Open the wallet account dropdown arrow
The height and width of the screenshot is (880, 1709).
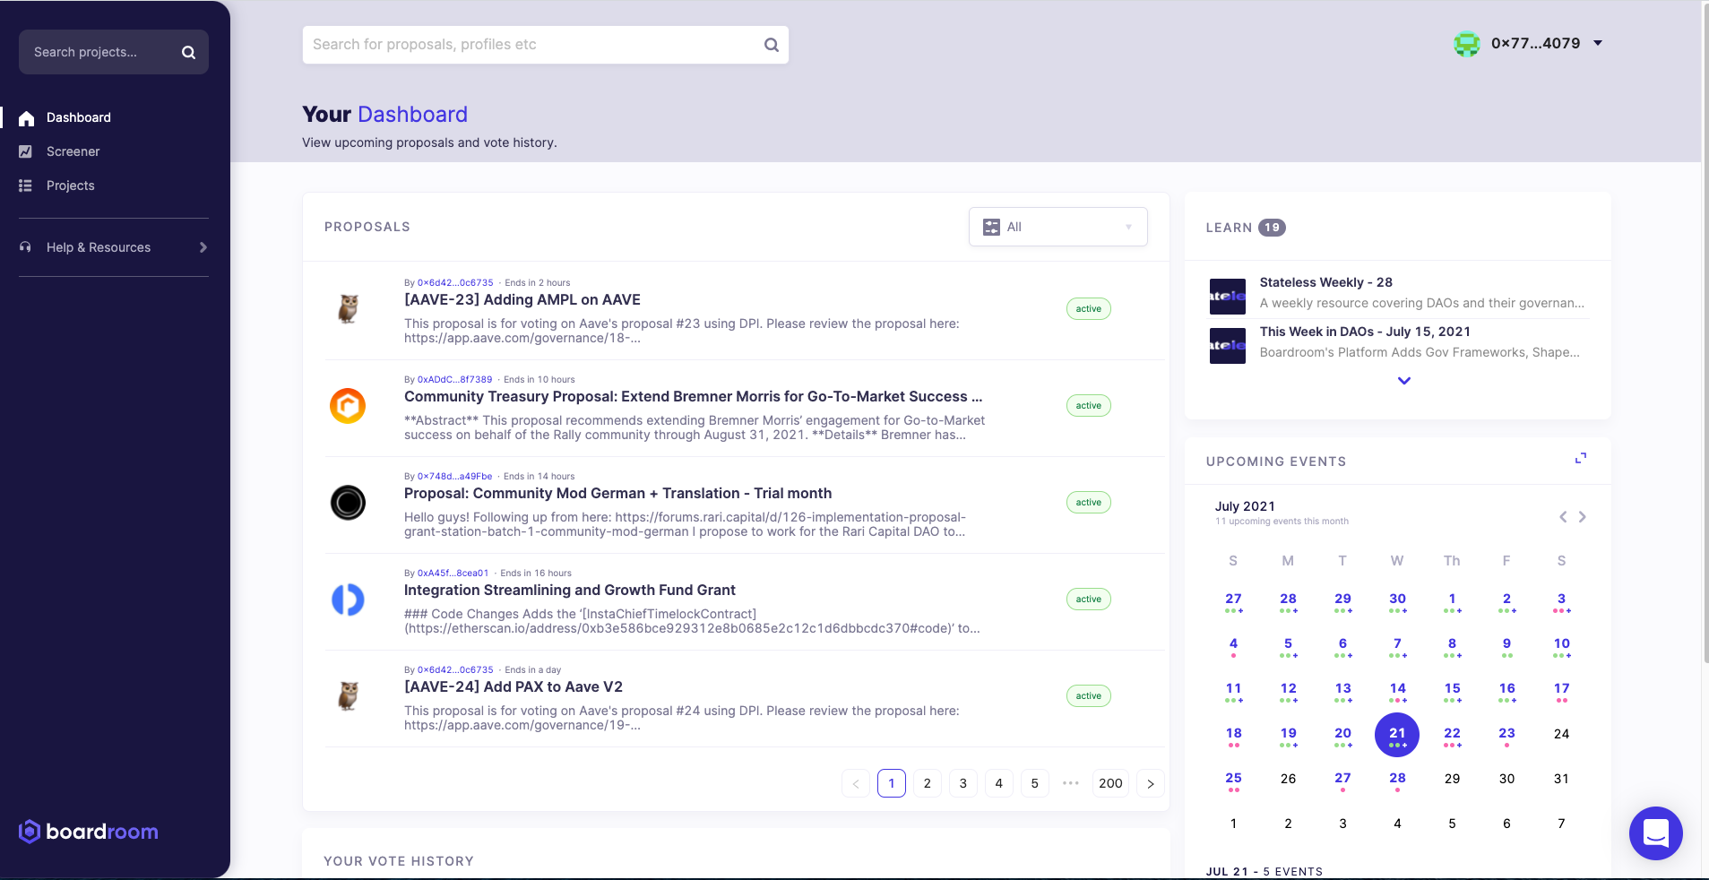pyautogui.click(x=1598, y=43)
